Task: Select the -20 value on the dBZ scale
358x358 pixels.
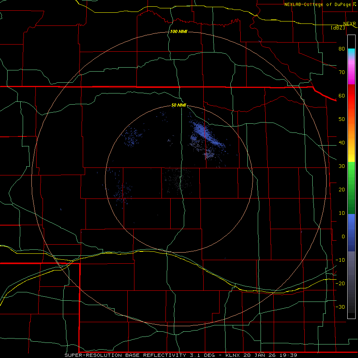Action: (340, 283)
